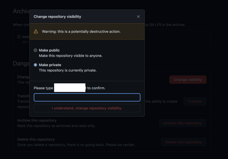Click the yellow warning triangle icon

[36, 31]
